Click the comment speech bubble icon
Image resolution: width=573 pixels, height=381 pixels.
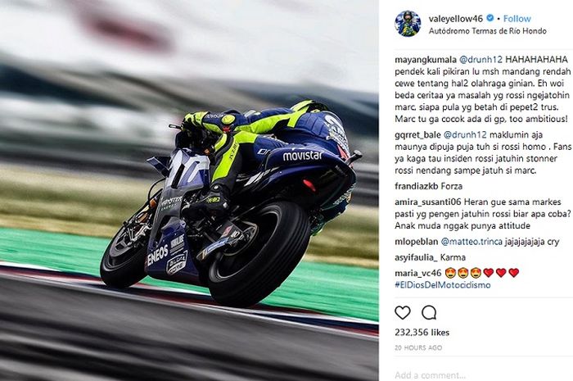429,313
